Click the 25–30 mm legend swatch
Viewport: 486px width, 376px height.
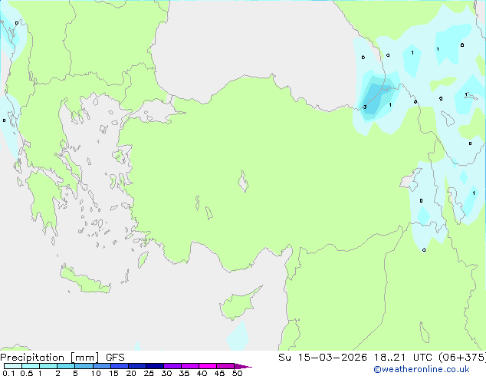point(154,366)
